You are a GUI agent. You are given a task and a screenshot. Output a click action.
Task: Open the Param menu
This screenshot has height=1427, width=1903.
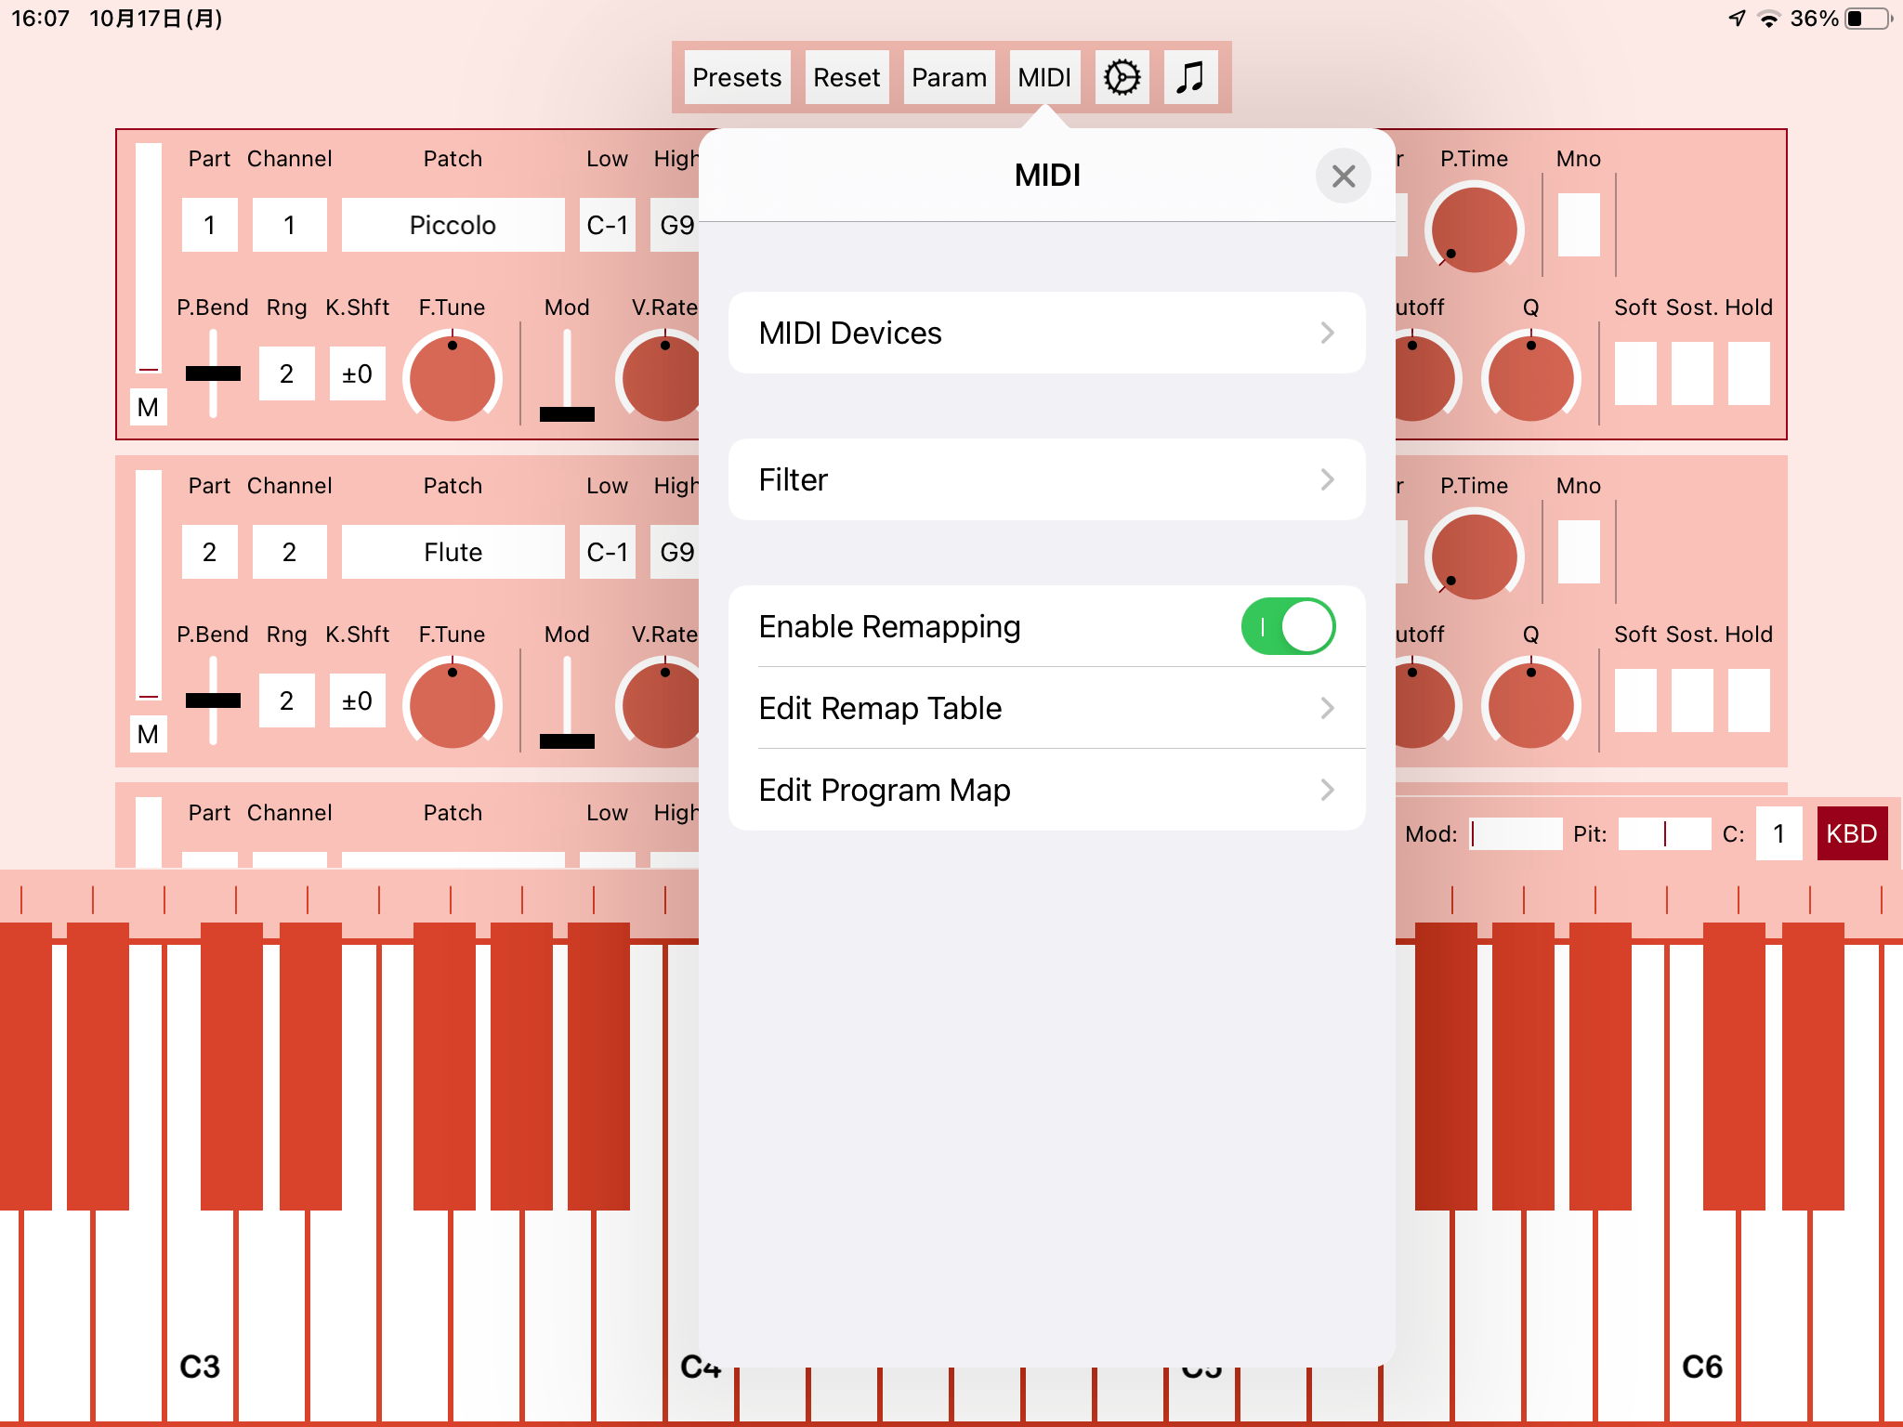tap(949, 77)
